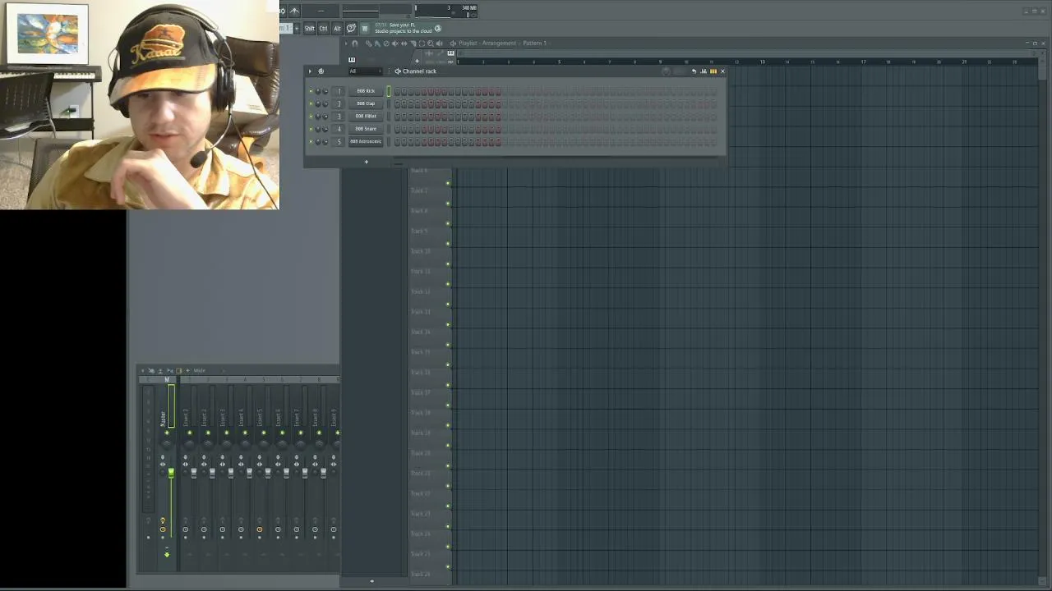Toggle the Master track mute LED in mixer
The image size is (1052, 591).
pyautogui.click(x=167, y=433)
